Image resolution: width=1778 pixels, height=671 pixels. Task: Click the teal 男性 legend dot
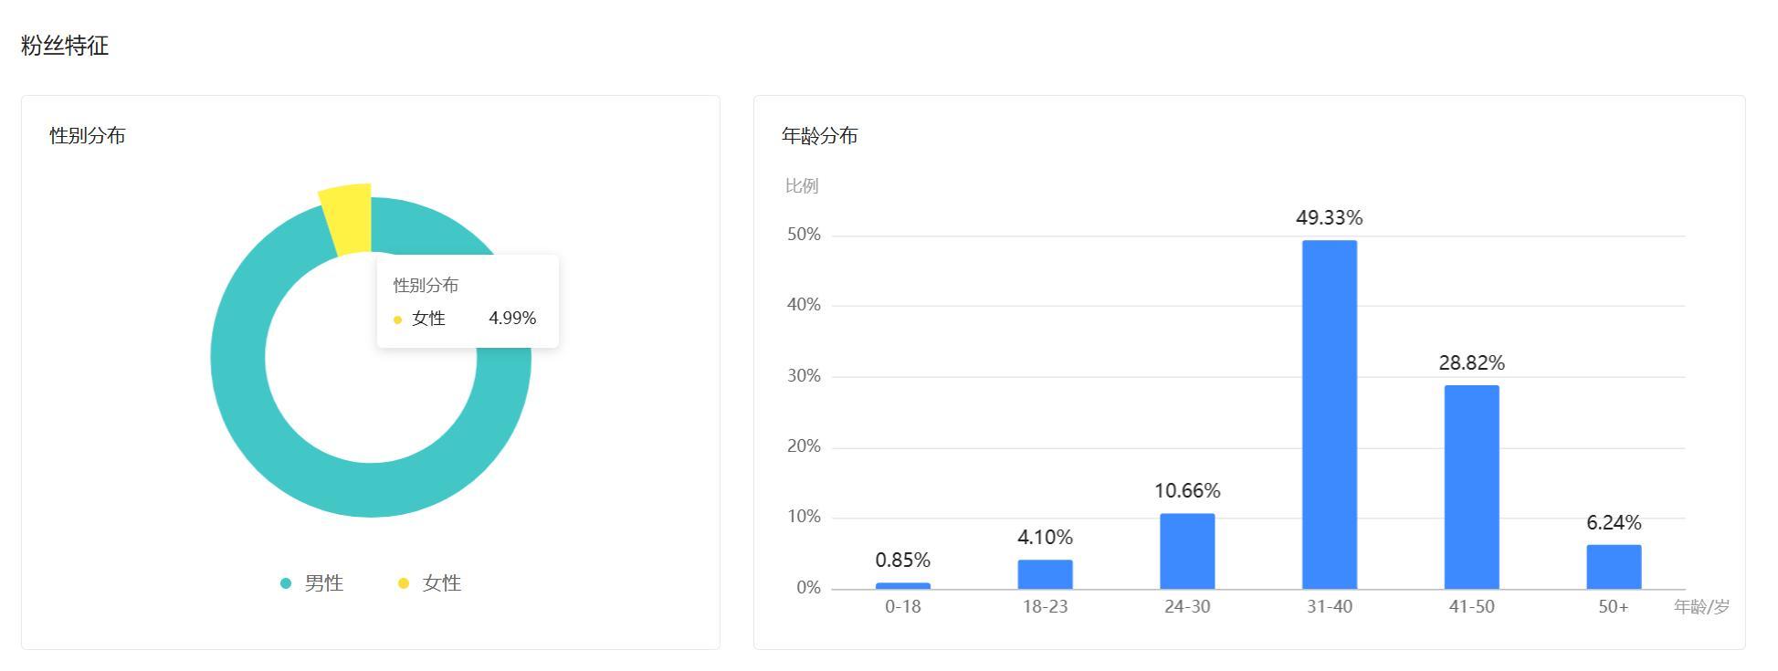pyautogui.click(x=286, y=583)
